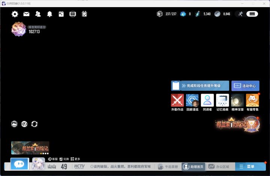
Task: Open the mail envelope icon
Action: coord(26,14)
